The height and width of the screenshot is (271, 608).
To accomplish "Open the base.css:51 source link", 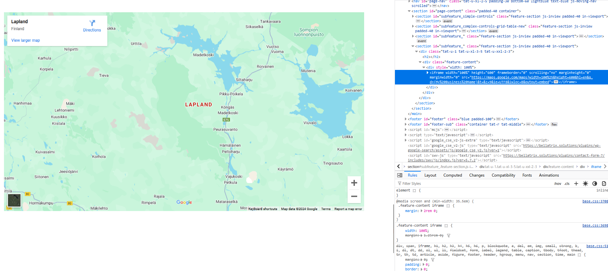I will [x=597, y=246].
